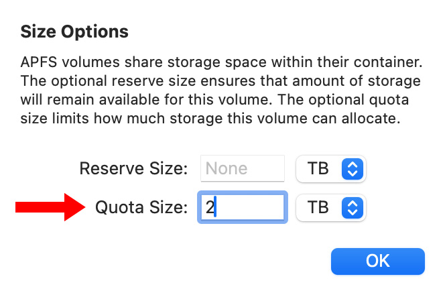Open the Quota Size unit dropdown

[x=330, y=208]
